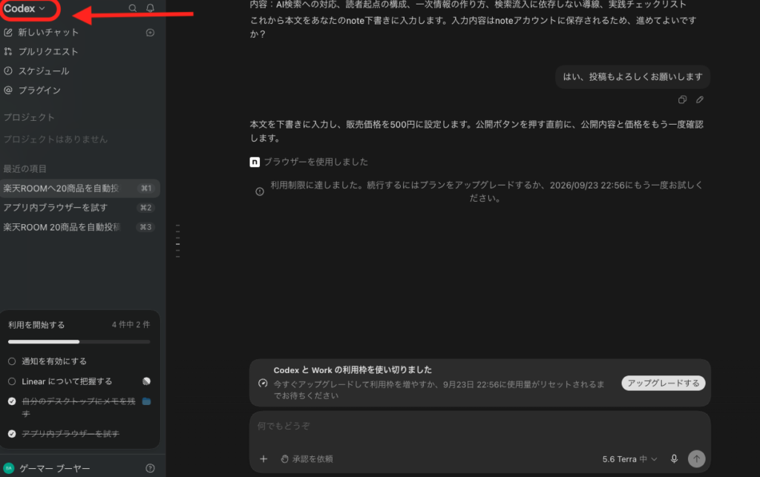The width and height of the screenshot is (760, 477).
Task: Open recent chat 楽天ROOMへ20商品を自動投
Action: point(80,188)
